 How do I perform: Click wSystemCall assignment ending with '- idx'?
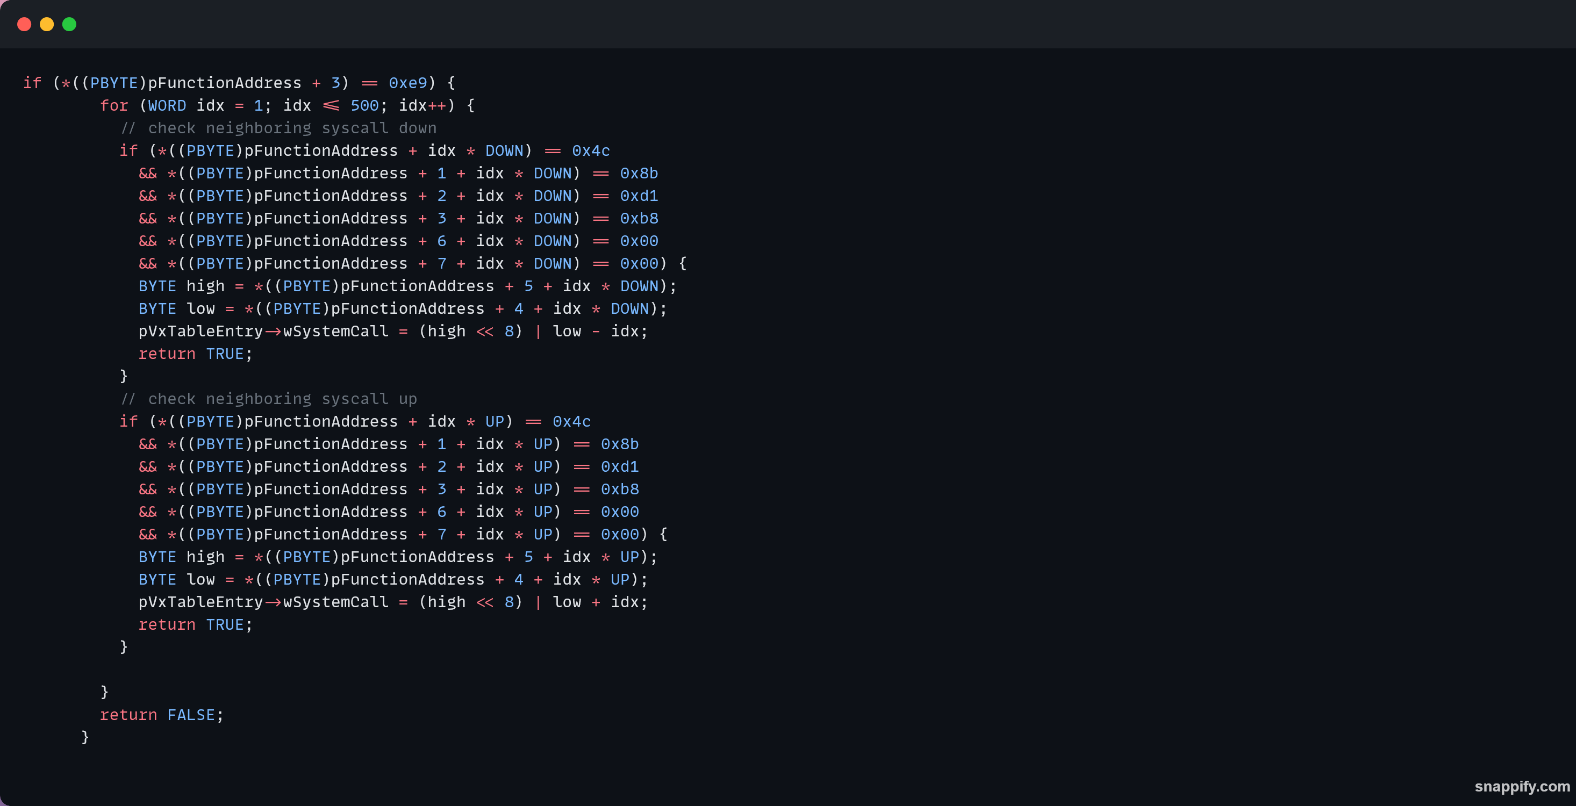393,332
